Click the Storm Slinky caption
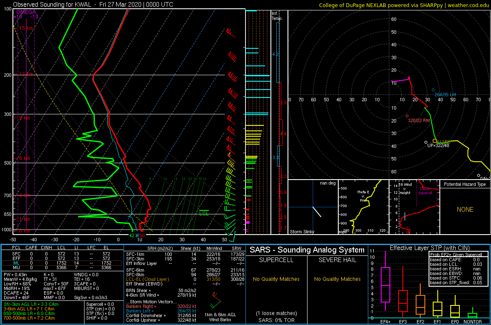491x325 pixels. coord(302,232)
